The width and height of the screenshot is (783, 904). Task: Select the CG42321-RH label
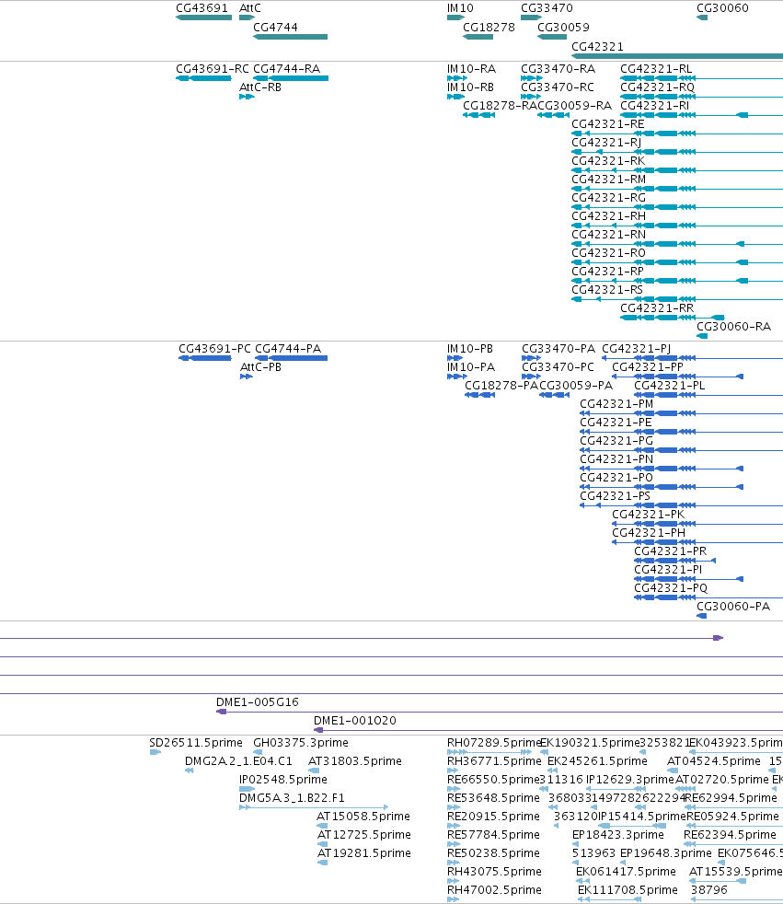pyautogui.click(x=609, y=216)
